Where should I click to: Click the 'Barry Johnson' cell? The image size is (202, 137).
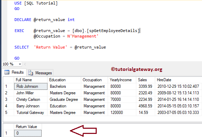click(x=31, y=106)
